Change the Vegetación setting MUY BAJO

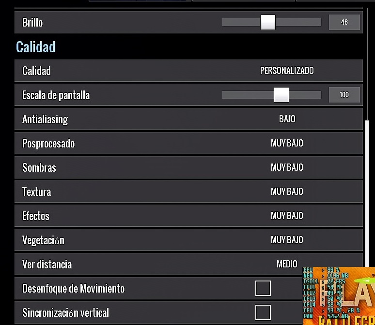click(287, 240)
